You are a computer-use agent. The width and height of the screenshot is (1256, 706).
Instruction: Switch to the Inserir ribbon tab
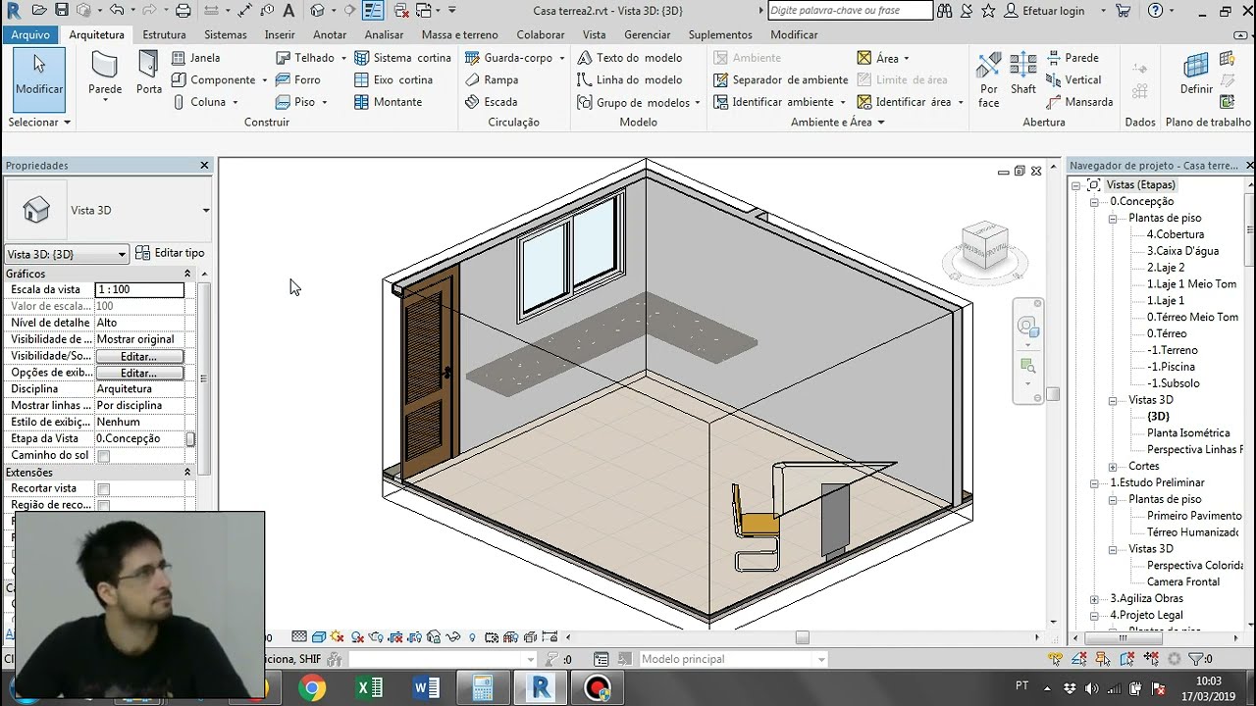tap(280, 34)
